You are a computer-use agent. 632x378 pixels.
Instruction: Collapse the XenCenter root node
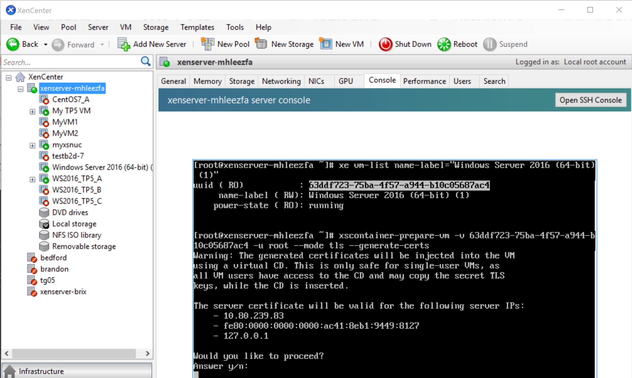click(x=9, y=78)
